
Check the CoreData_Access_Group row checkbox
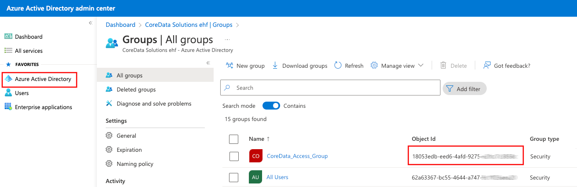point(234,156)
